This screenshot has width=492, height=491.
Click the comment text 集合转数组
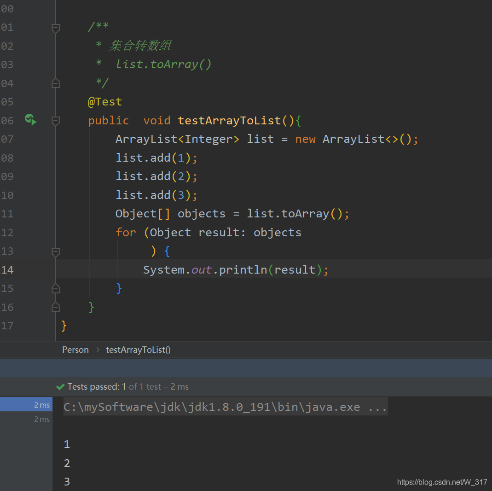(x=140, y=46)
